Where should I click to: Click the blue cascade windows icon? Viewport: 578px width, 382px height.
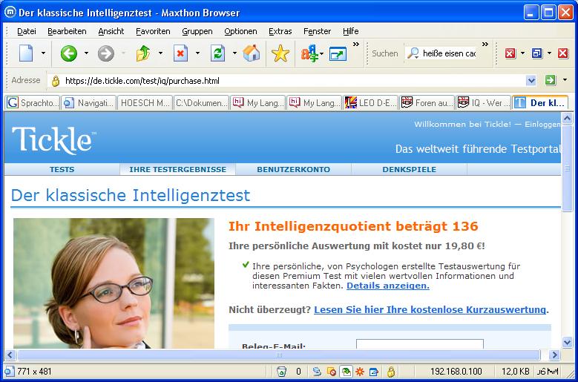[537, 53]
